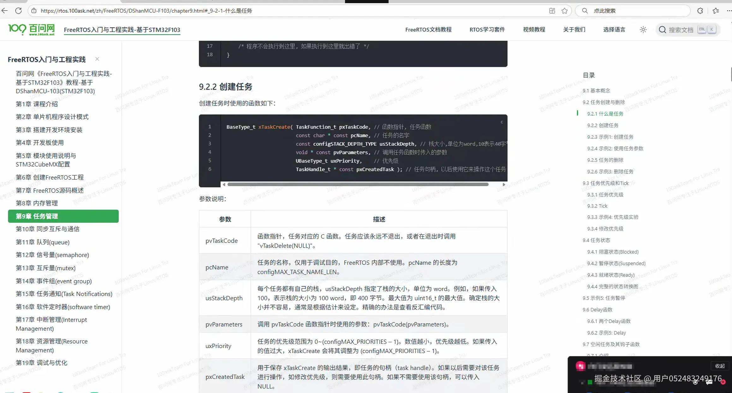
Task: Expand the RTOS学习套件 nav menu
Action: [x=487, y=30]
